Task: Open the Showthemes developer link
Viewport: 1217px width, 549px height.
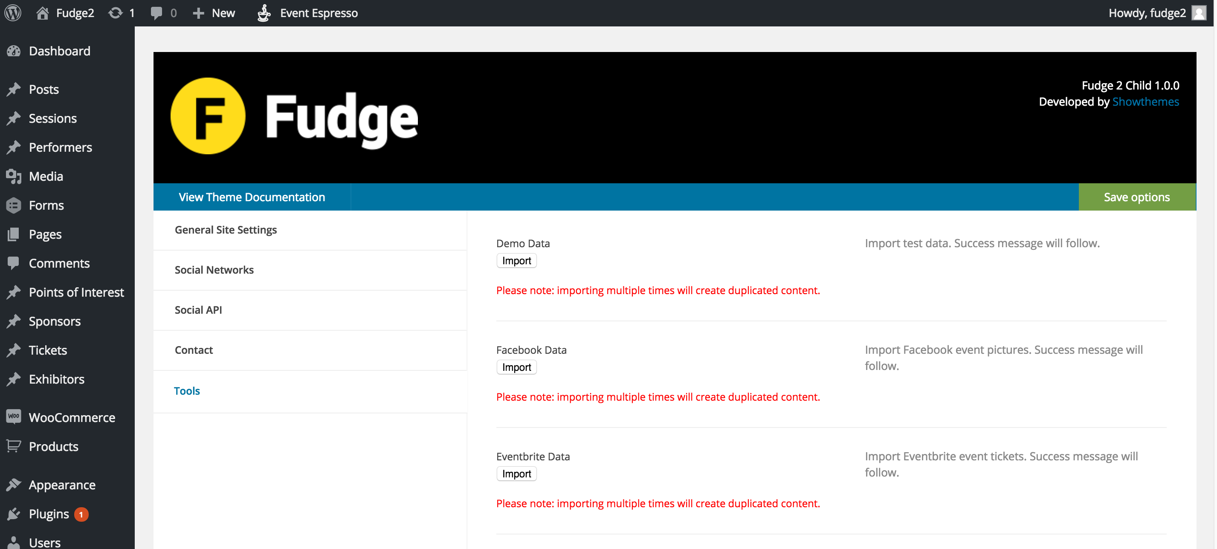Action: pyautogui.click(x=1146, y=102)
